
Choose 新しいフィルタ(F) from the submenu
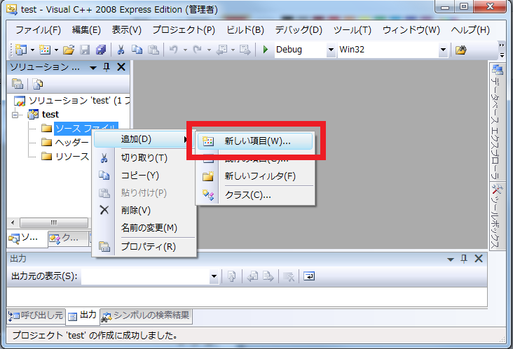[255, 176]
